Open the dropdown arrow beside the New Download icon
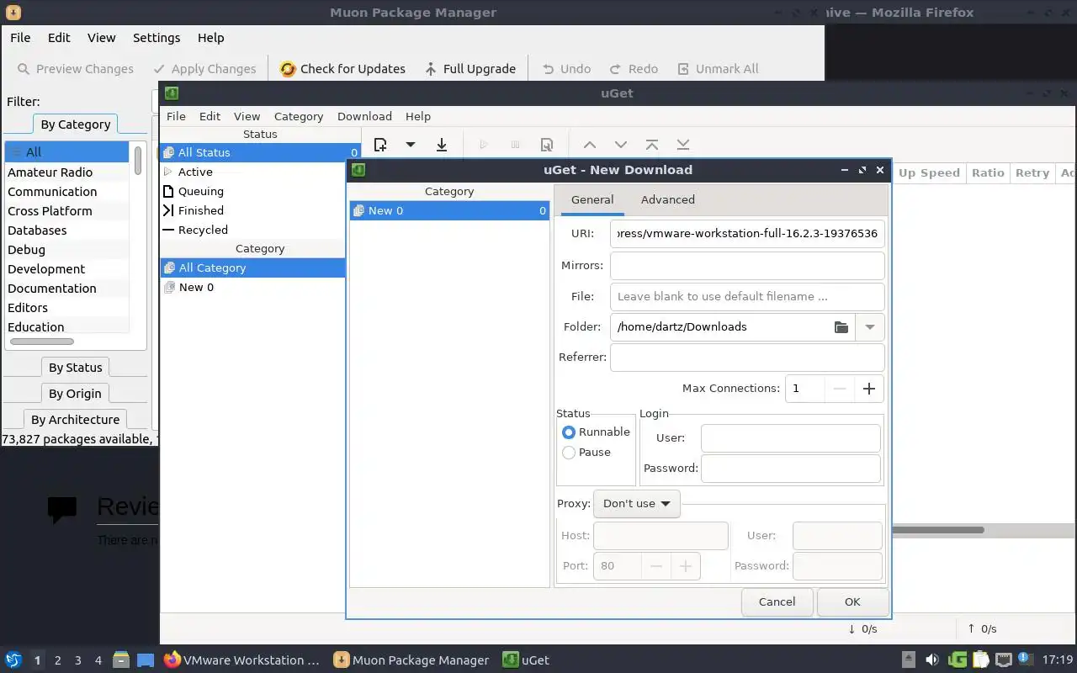This screenshot has height=673, width=1077. [x=411, y=145]
